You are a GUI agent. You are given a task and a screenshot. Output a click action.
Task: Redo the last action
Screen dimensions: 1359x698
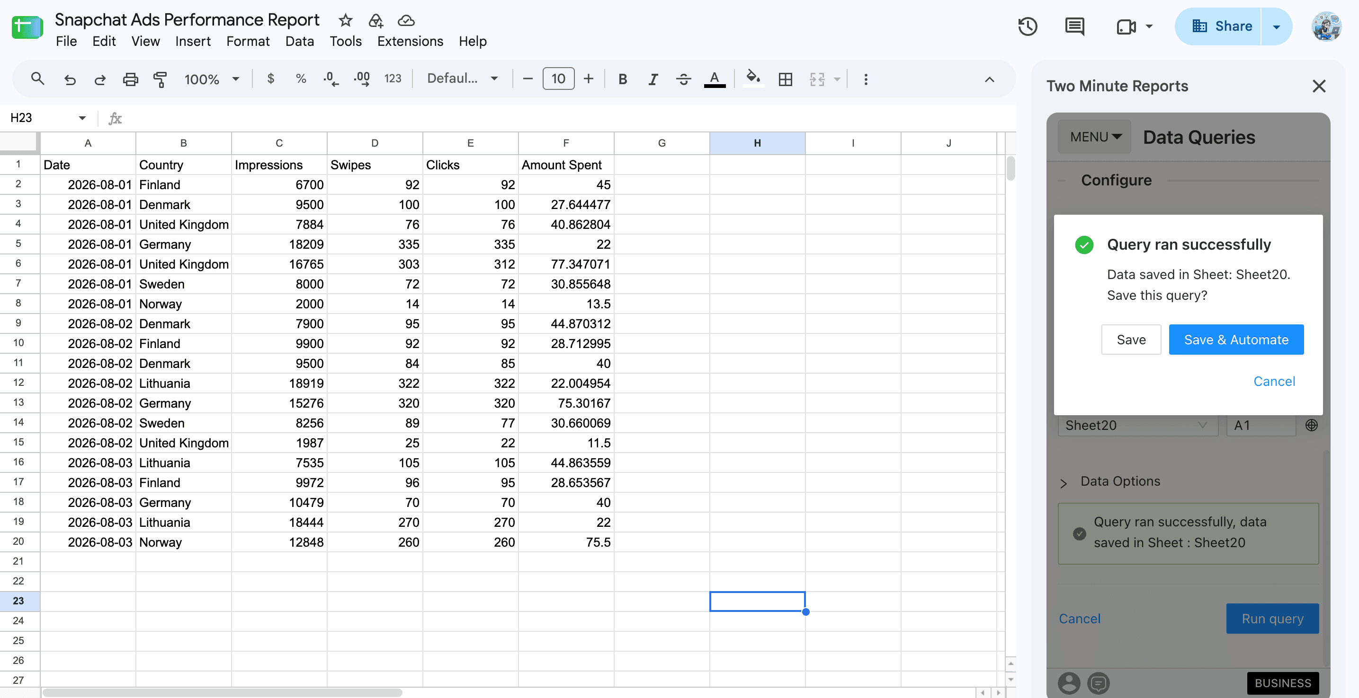[100, 79]
